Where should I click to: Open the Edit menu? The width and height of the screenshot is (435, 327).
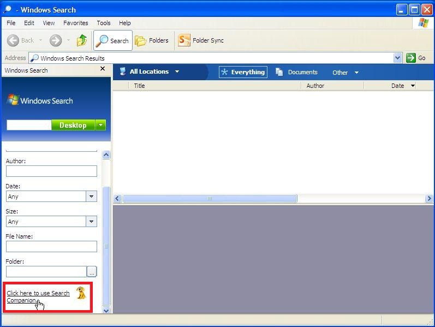tap(29, 23)
